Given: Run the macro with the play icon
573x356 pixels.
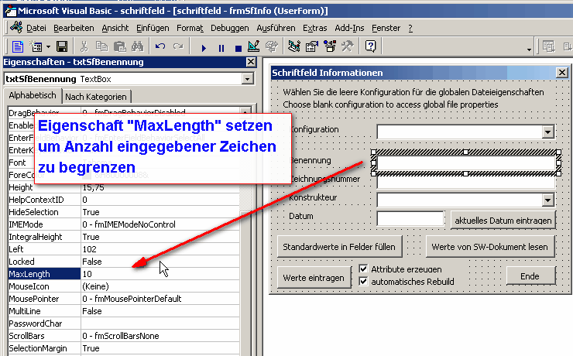Looking at the screenshot, I should coord(204,48).
